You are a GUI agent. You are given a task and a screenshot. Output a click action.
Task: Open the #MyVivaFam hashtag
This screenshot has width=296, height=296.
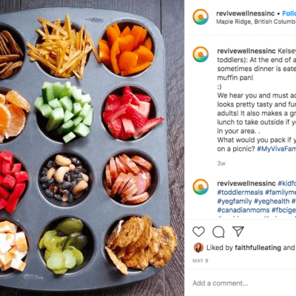click(276, 149)
